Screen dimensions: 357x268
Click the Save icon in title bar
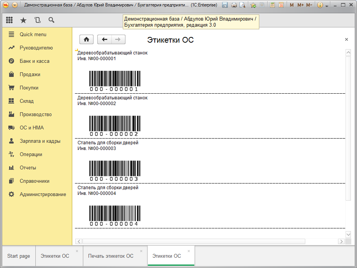[225, 5]
